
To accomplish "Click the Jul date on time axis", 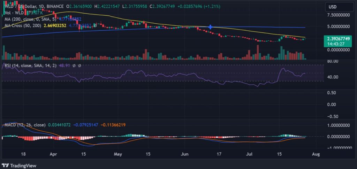I will pos(249,154).
